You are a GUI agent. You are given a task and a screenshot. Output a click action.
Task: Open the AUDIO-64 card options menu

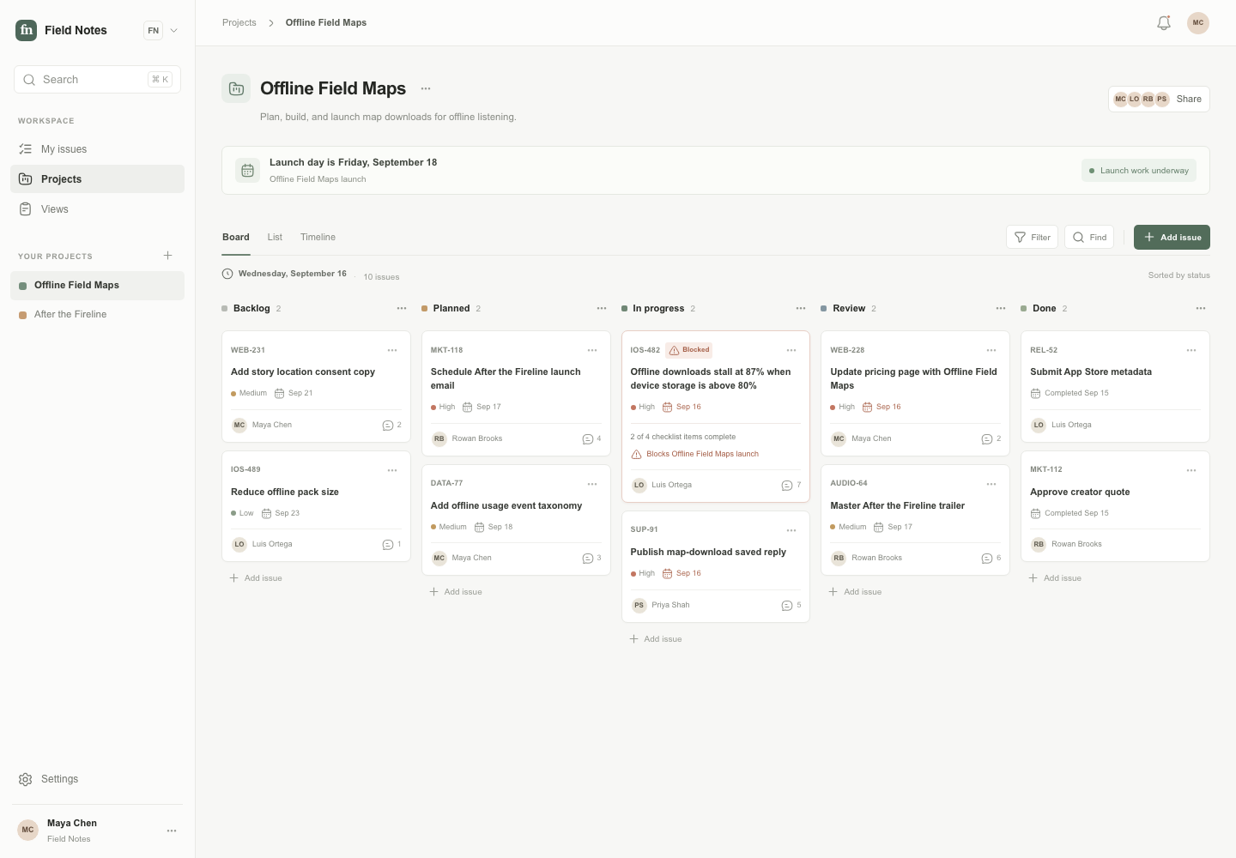(991, 484)
